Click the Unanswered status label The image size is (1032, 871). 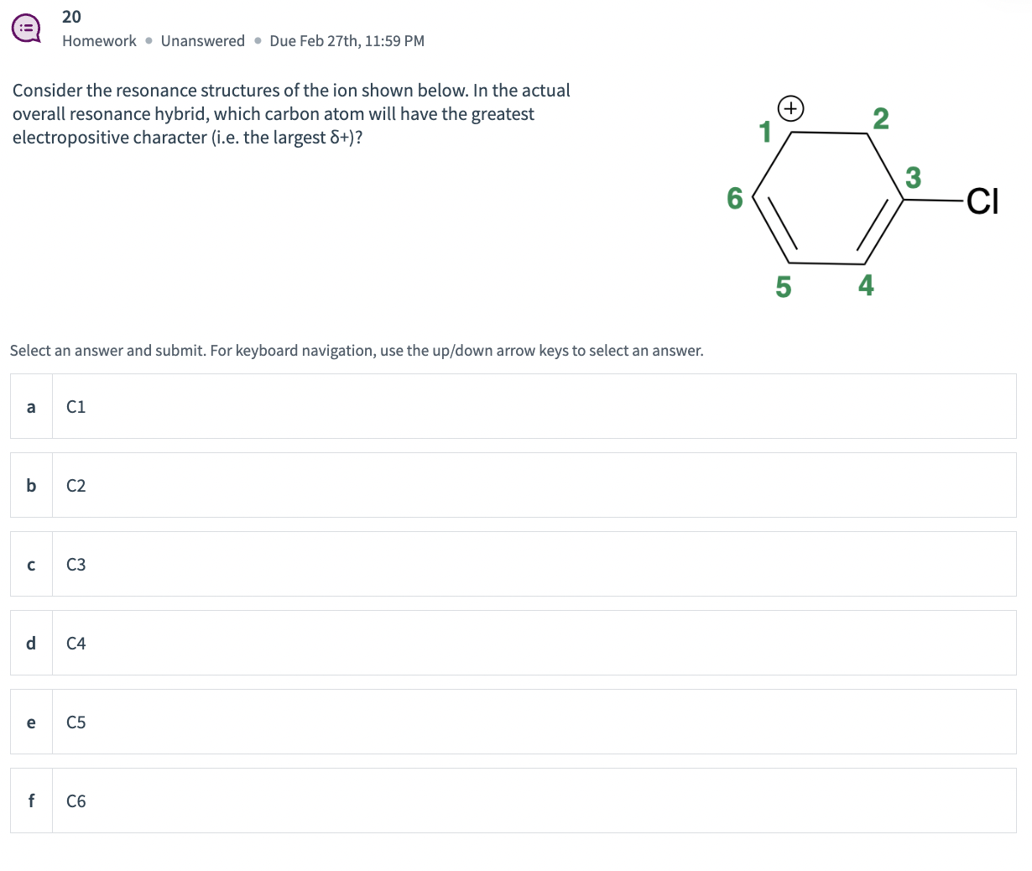(202, 40)
